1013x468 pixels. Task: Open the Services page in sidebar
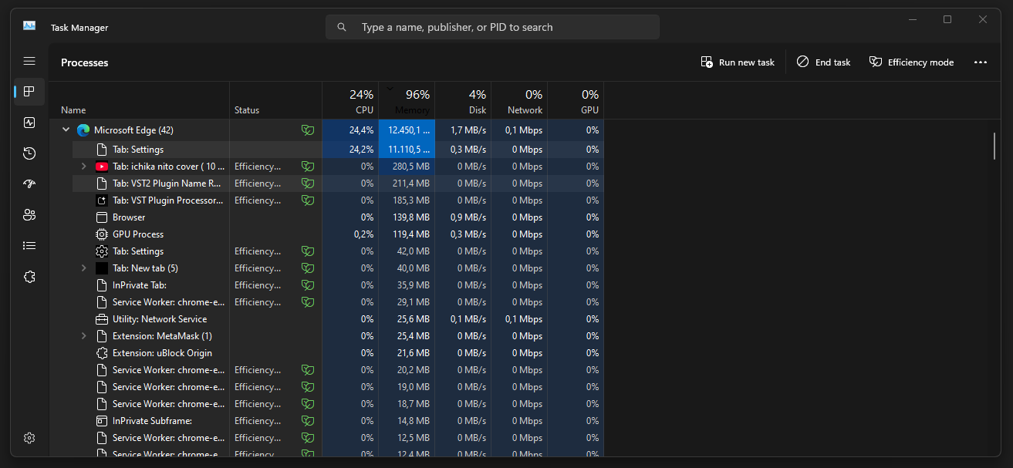point(29,277)
